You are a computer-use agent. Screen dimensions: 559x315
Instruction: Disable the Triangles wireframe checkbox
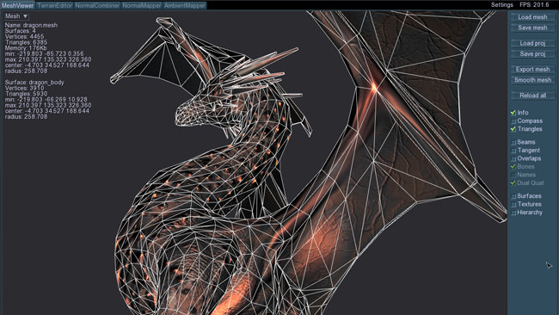(513, 129)
